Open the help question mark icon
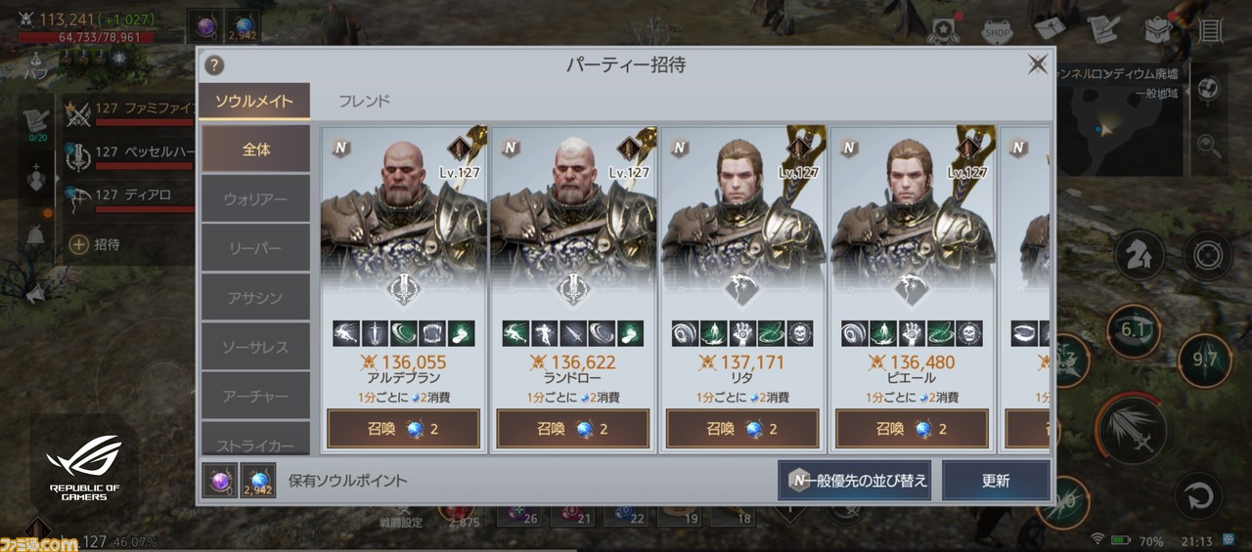1252x552 pixels. pos(214,65)
